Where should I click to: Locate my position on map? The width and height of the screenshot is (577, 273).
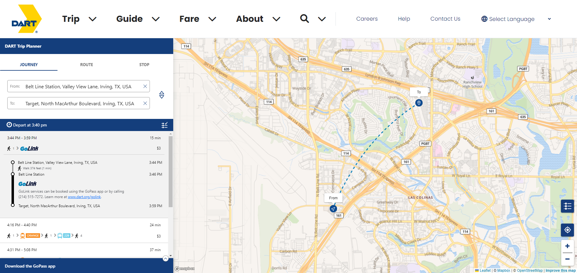point(567,230)
